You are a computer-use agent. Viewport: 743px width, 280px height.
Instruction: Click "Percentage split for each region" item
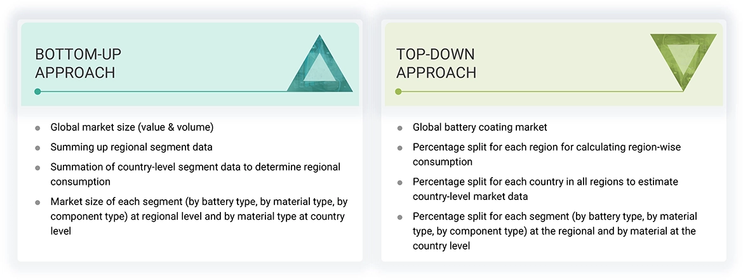pos(546,154)
